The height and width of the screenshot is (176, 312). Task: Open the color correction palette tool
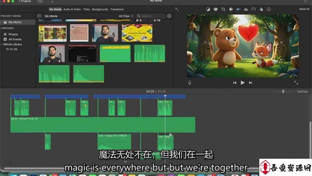point(216,9)
